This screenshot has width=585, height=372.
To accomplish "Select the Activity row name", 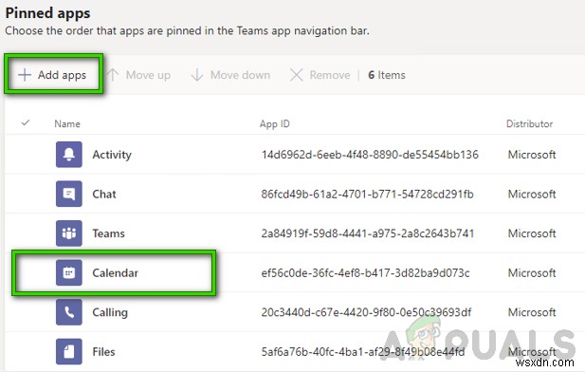I will (x=112, y=155).
